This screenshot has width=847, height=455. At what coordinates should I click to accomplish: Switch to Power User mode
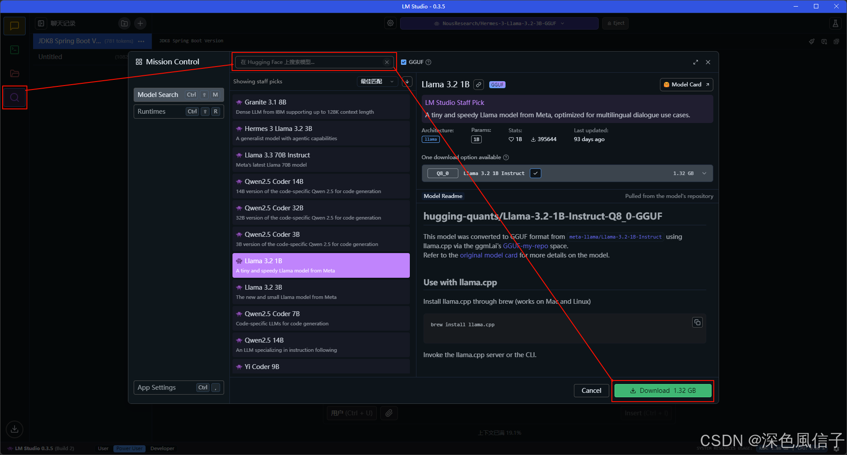[130, 448]
